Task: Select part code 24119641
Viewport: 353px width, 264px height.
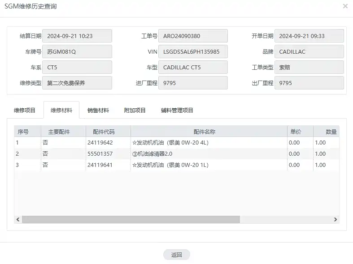Action: tap(108, 165)
